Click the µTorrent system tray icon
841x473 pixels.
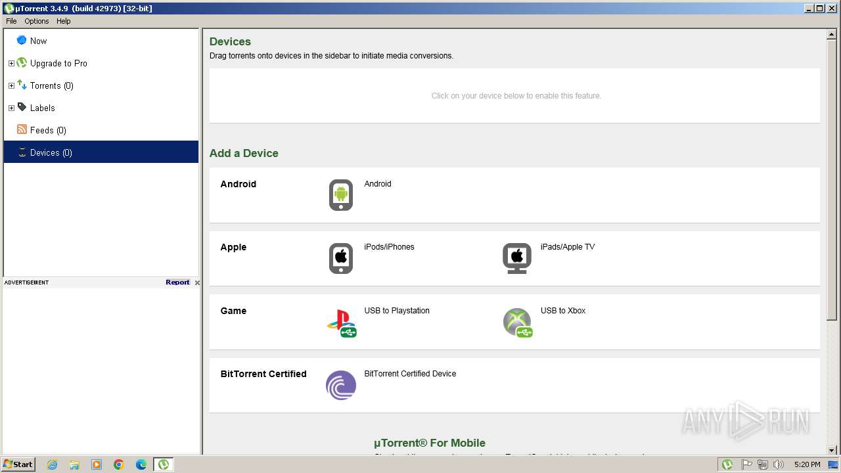727,464
